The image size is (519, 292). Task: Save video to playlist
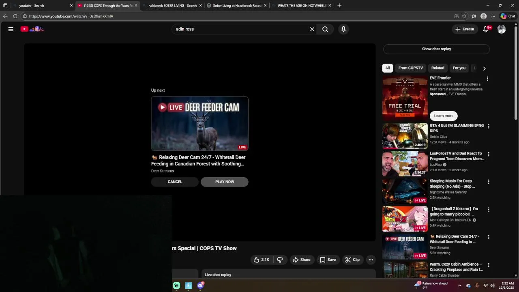[x=328, y=260]
